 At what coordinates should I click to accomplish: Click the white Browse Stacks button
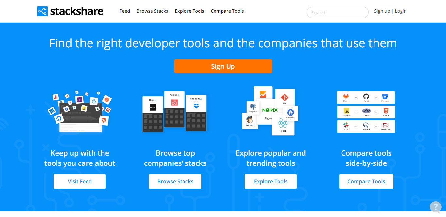pyautogui.click(x=175, y=181)
